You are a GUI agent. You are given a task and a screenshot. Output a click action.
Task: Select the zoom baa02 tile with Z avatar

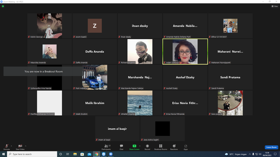[95, 26]
